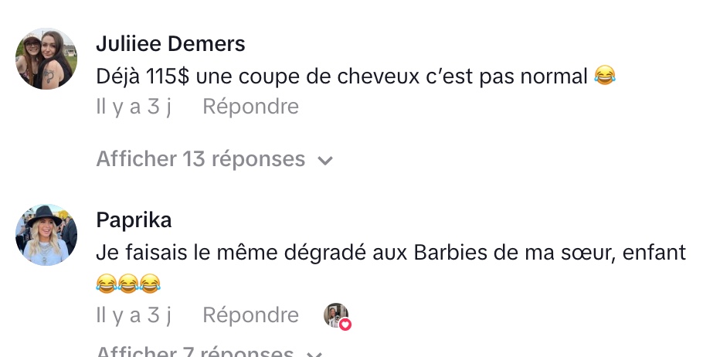Click the timestamp Il y a 3 j under Juliiee's comment
Image resolution: width=703 pixels, height=357 pixels.
(134, 107)
